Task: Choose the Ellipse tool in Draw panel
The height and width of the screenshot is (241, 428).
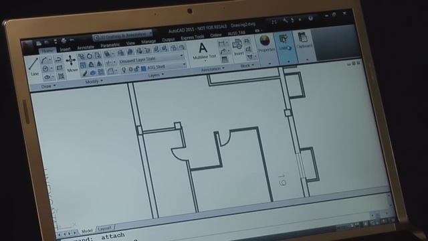Action: pos(47,78)
